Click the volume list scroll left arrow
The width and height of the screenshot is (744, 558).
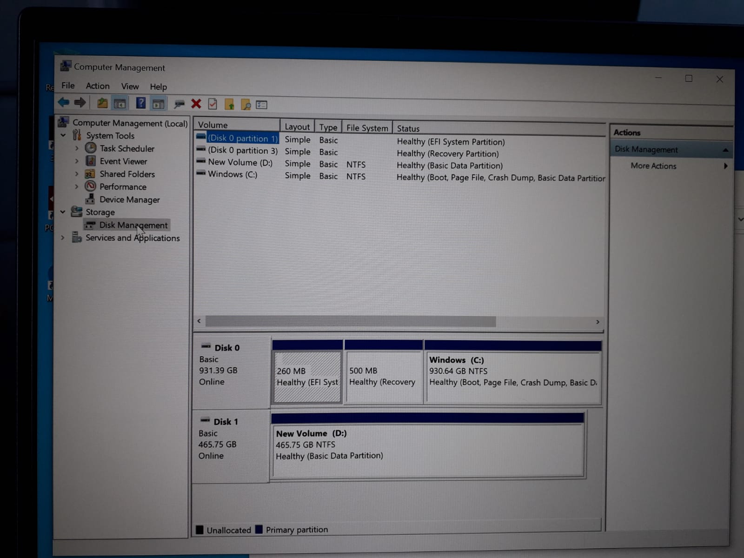199,321
